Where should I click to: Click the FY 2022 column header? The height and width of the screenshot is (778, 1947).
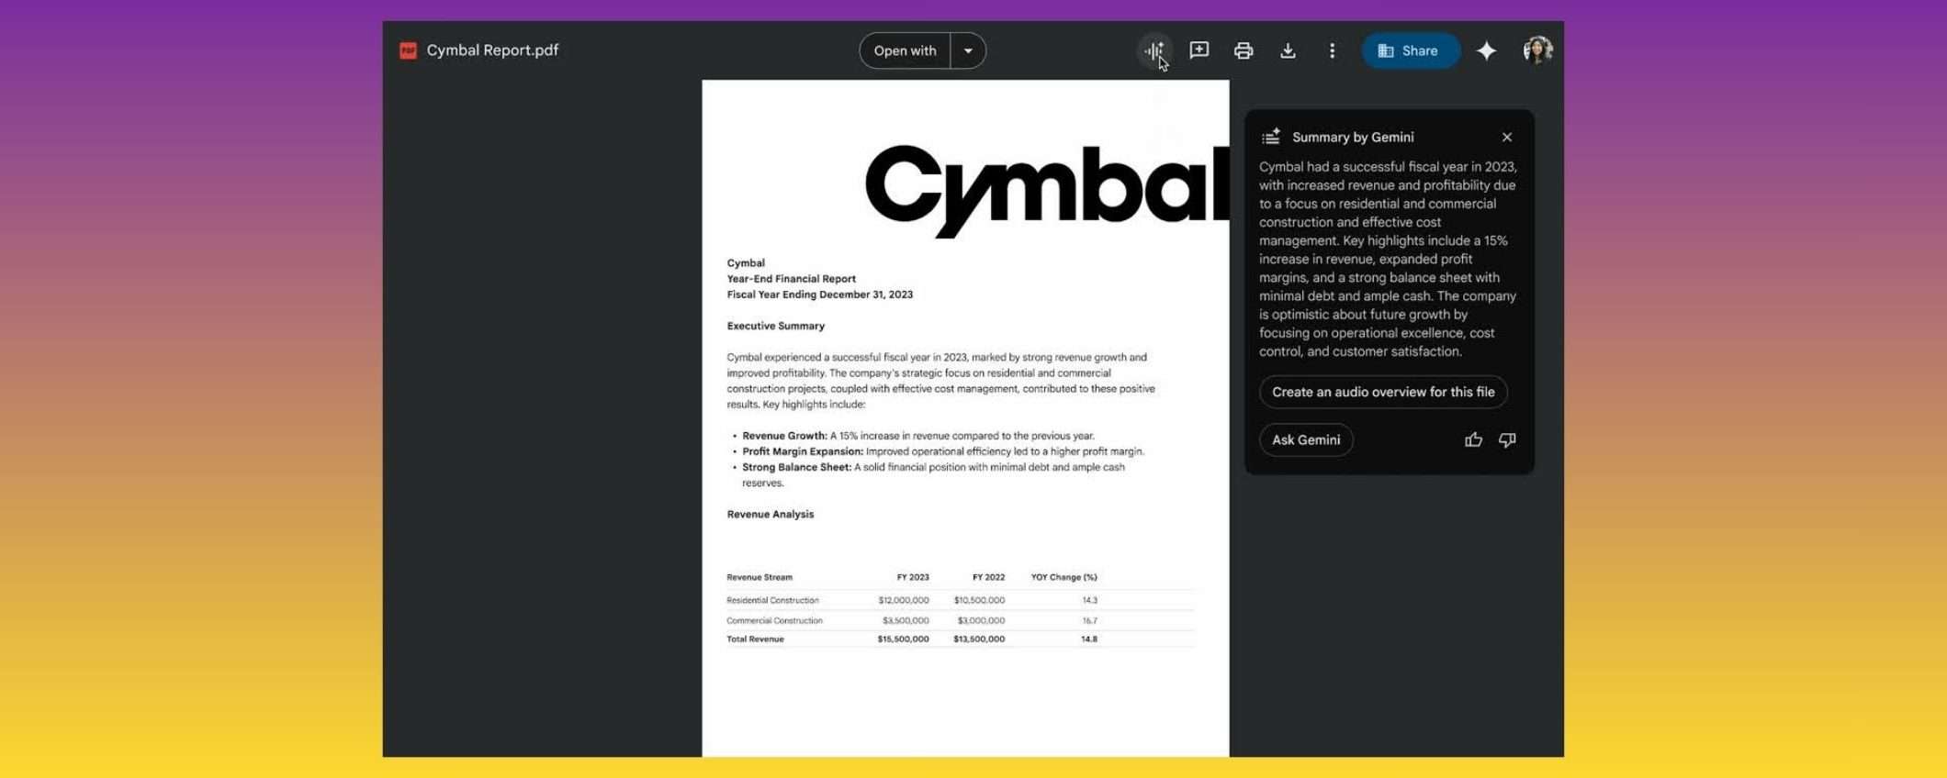[988, 577]
